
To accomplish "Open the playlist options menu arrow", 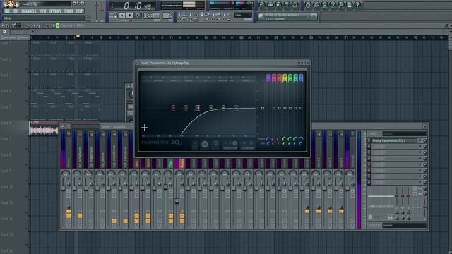I will tap(3, 26).
